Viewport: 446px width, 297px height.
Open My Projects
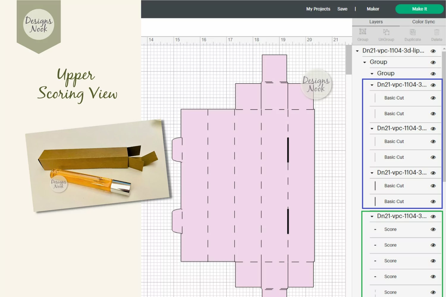point(318,9)
